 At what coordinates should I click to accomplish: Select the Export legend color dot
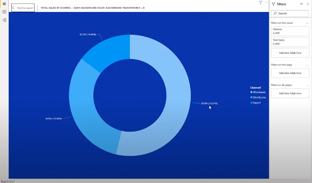251,103
